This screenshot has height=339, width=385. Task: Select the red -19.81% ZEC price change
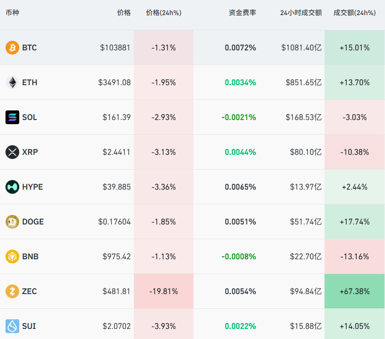click(x=163, y=291)
